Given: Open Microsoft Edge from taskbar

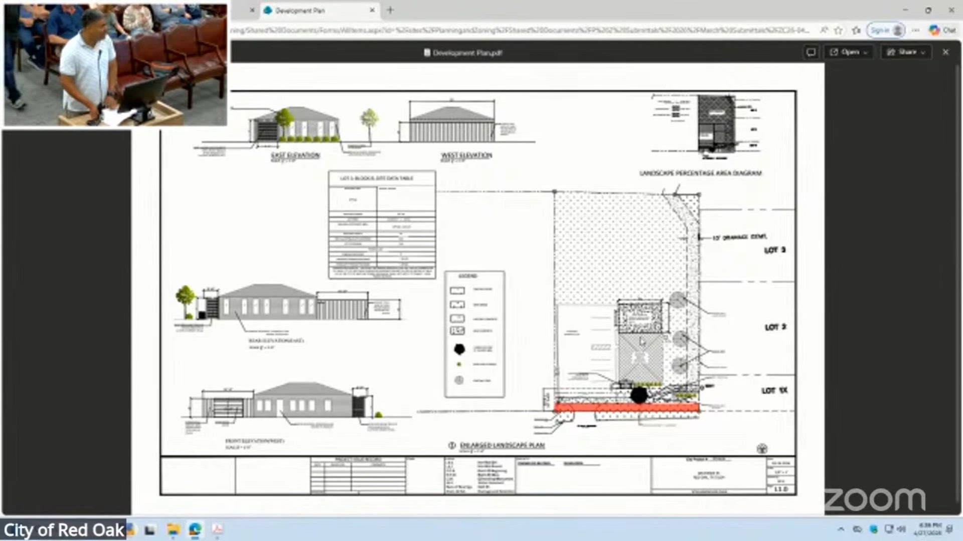Looking at the screenshot, I should pyautogui.click(x=195, y=529).
